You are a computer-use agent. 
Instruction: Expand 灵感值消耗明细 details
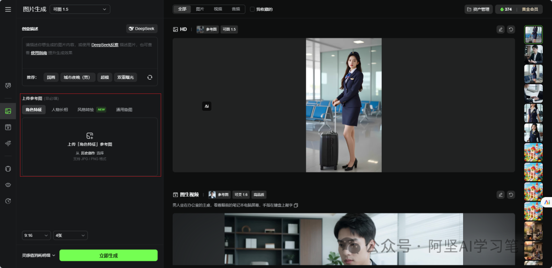39,255
